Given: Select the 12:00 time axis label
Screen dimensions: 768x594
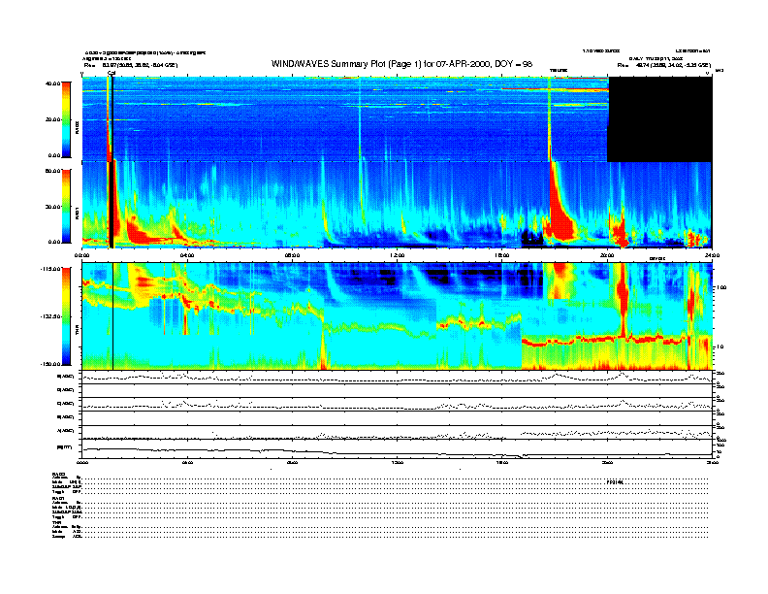Looking at the screenshot, I should tap(398, 254).
